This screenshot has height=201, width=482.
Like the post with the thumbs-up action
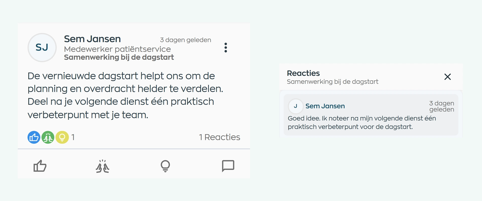tap(40, 166)
